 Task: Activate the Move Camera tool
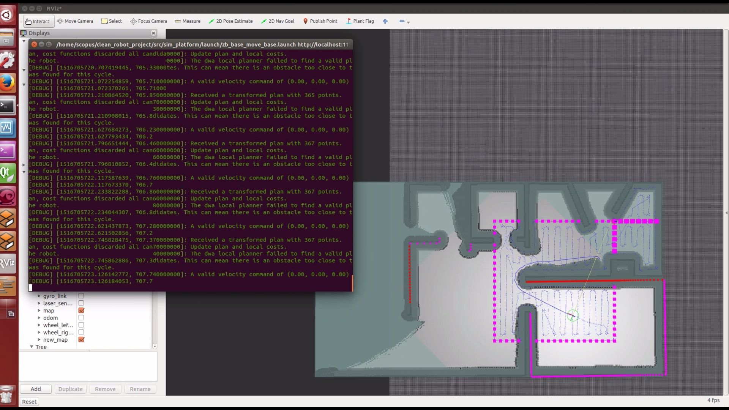(x=75, y=21)
